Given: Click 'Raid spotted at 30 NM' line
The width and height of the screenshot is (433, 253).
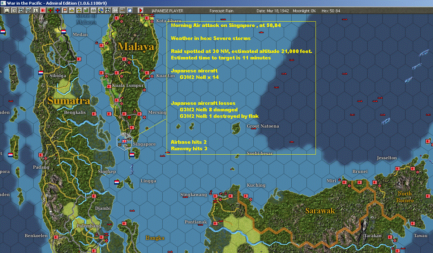Looking at the screenshot, I should click(x=241, y=51).
